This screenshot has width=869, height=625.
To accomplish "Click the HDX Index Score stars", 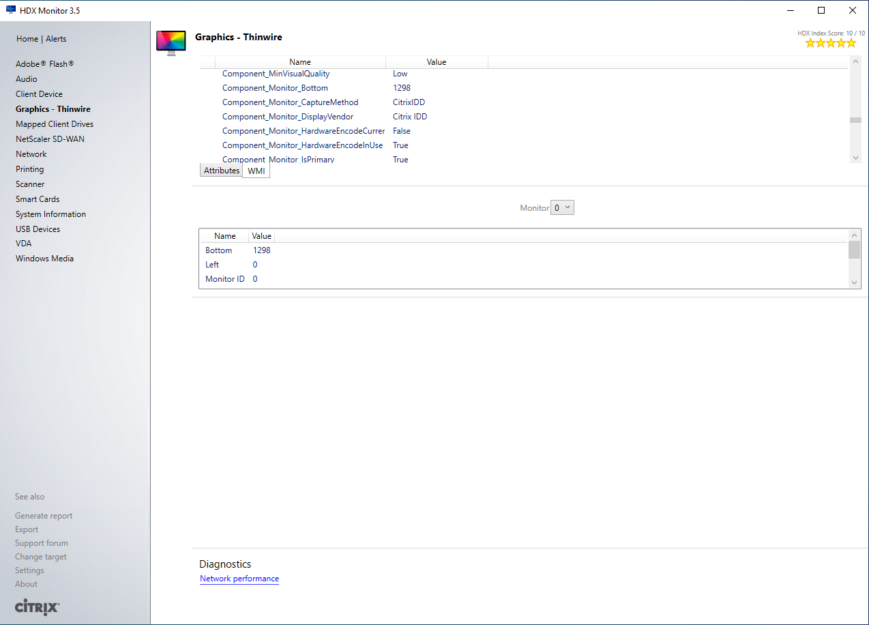I will [830, 43].
